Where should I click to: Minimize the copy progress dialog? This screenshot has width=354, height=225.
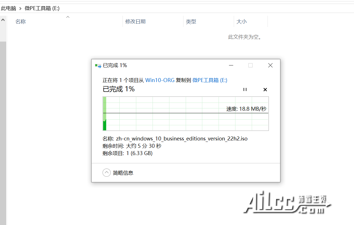tap(231, 65)
